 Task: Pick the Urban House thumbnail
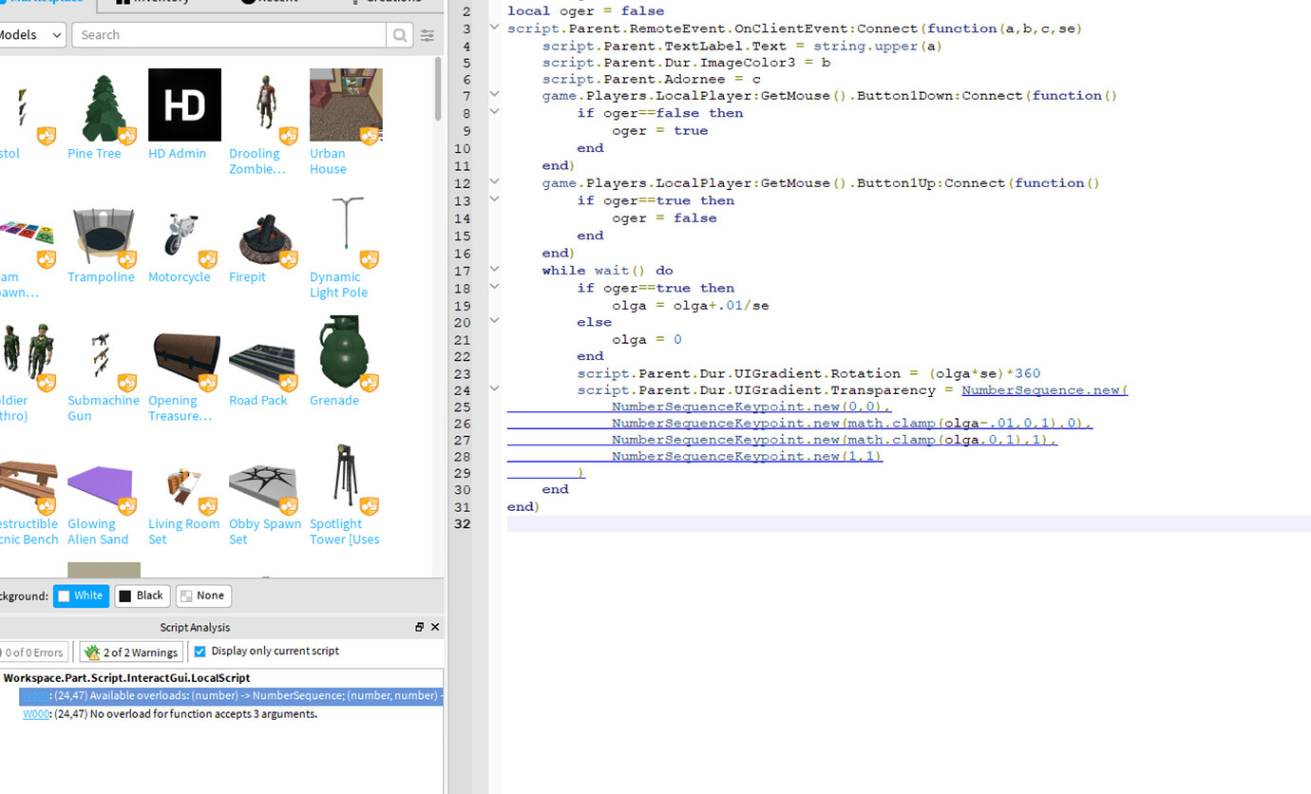click(x=346, y=104)
